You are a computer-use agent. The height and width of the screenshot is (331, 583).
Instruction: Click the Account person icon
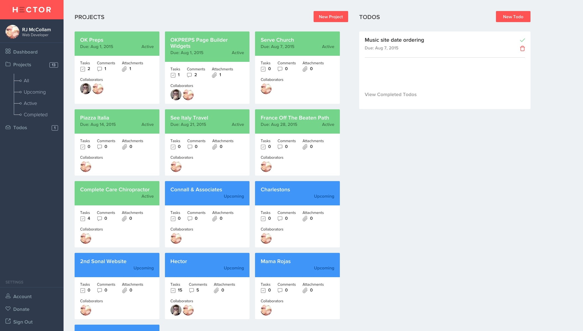click(8, 296)
